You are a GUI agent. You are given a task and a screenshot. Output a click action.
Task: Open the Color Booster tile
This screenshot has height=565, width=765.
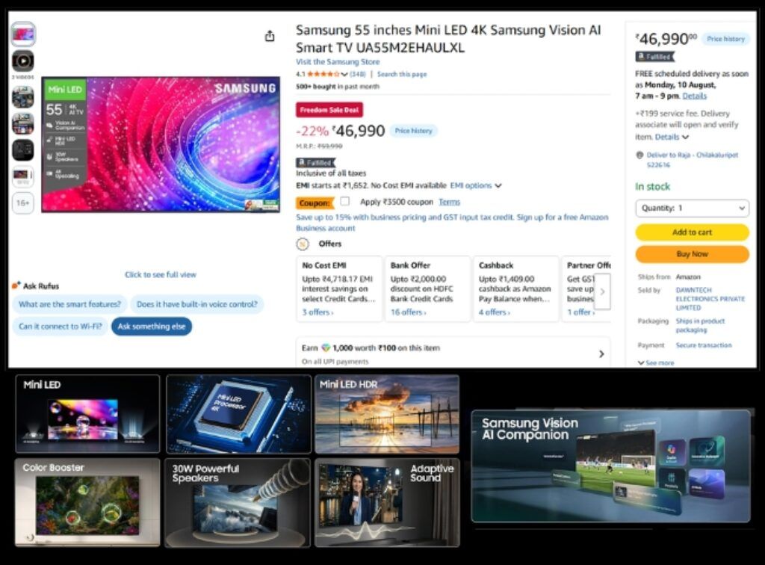pyautogui.click(x=87, y=502)
